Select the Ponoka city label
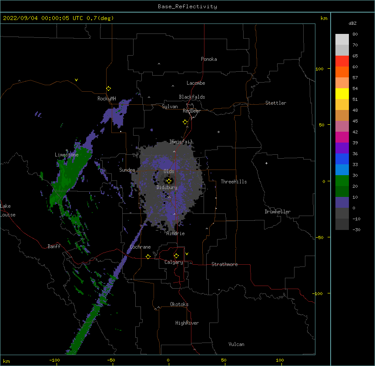 [209, 59]
